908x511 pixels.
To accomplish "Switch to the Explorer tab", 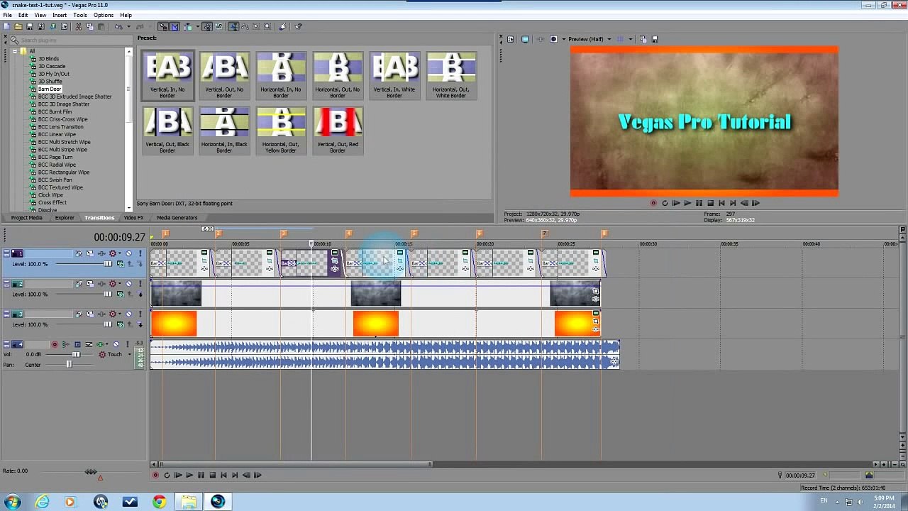I will click(65, 218).
